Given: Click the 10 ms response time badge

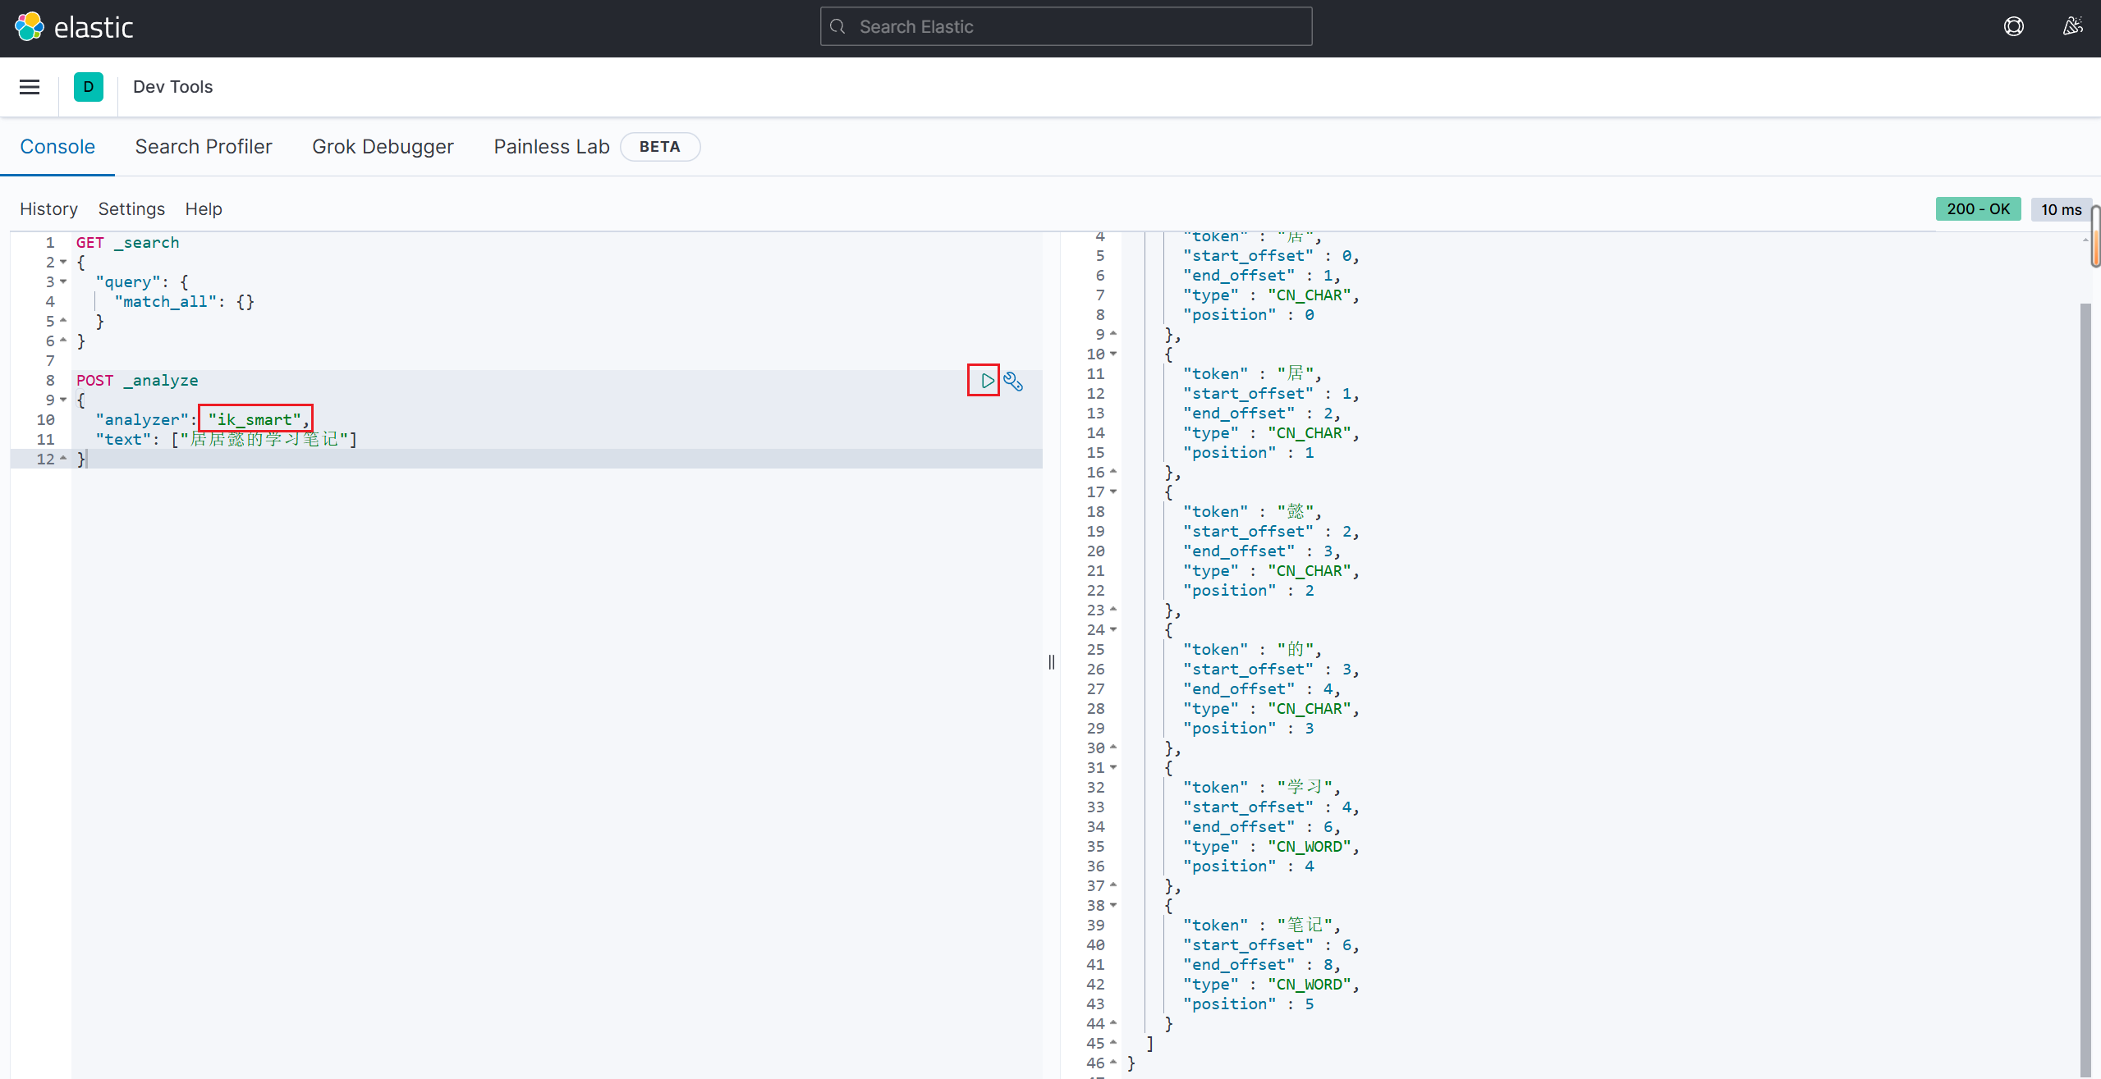Looking at the screenshot, I should point(2061,209).
